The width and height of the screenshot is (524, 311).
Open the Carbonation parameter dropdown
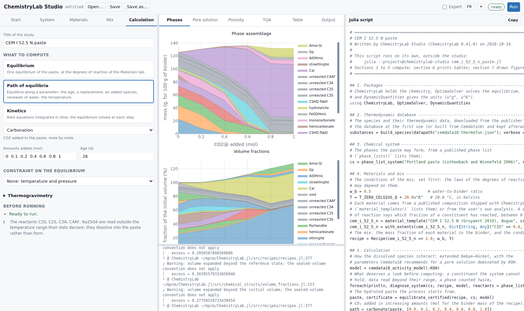[x=79, y=130]
